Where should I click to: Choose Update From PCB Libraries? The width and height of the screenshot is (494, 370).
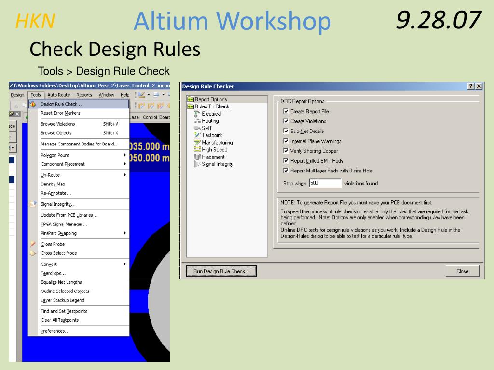click(79, 215)
